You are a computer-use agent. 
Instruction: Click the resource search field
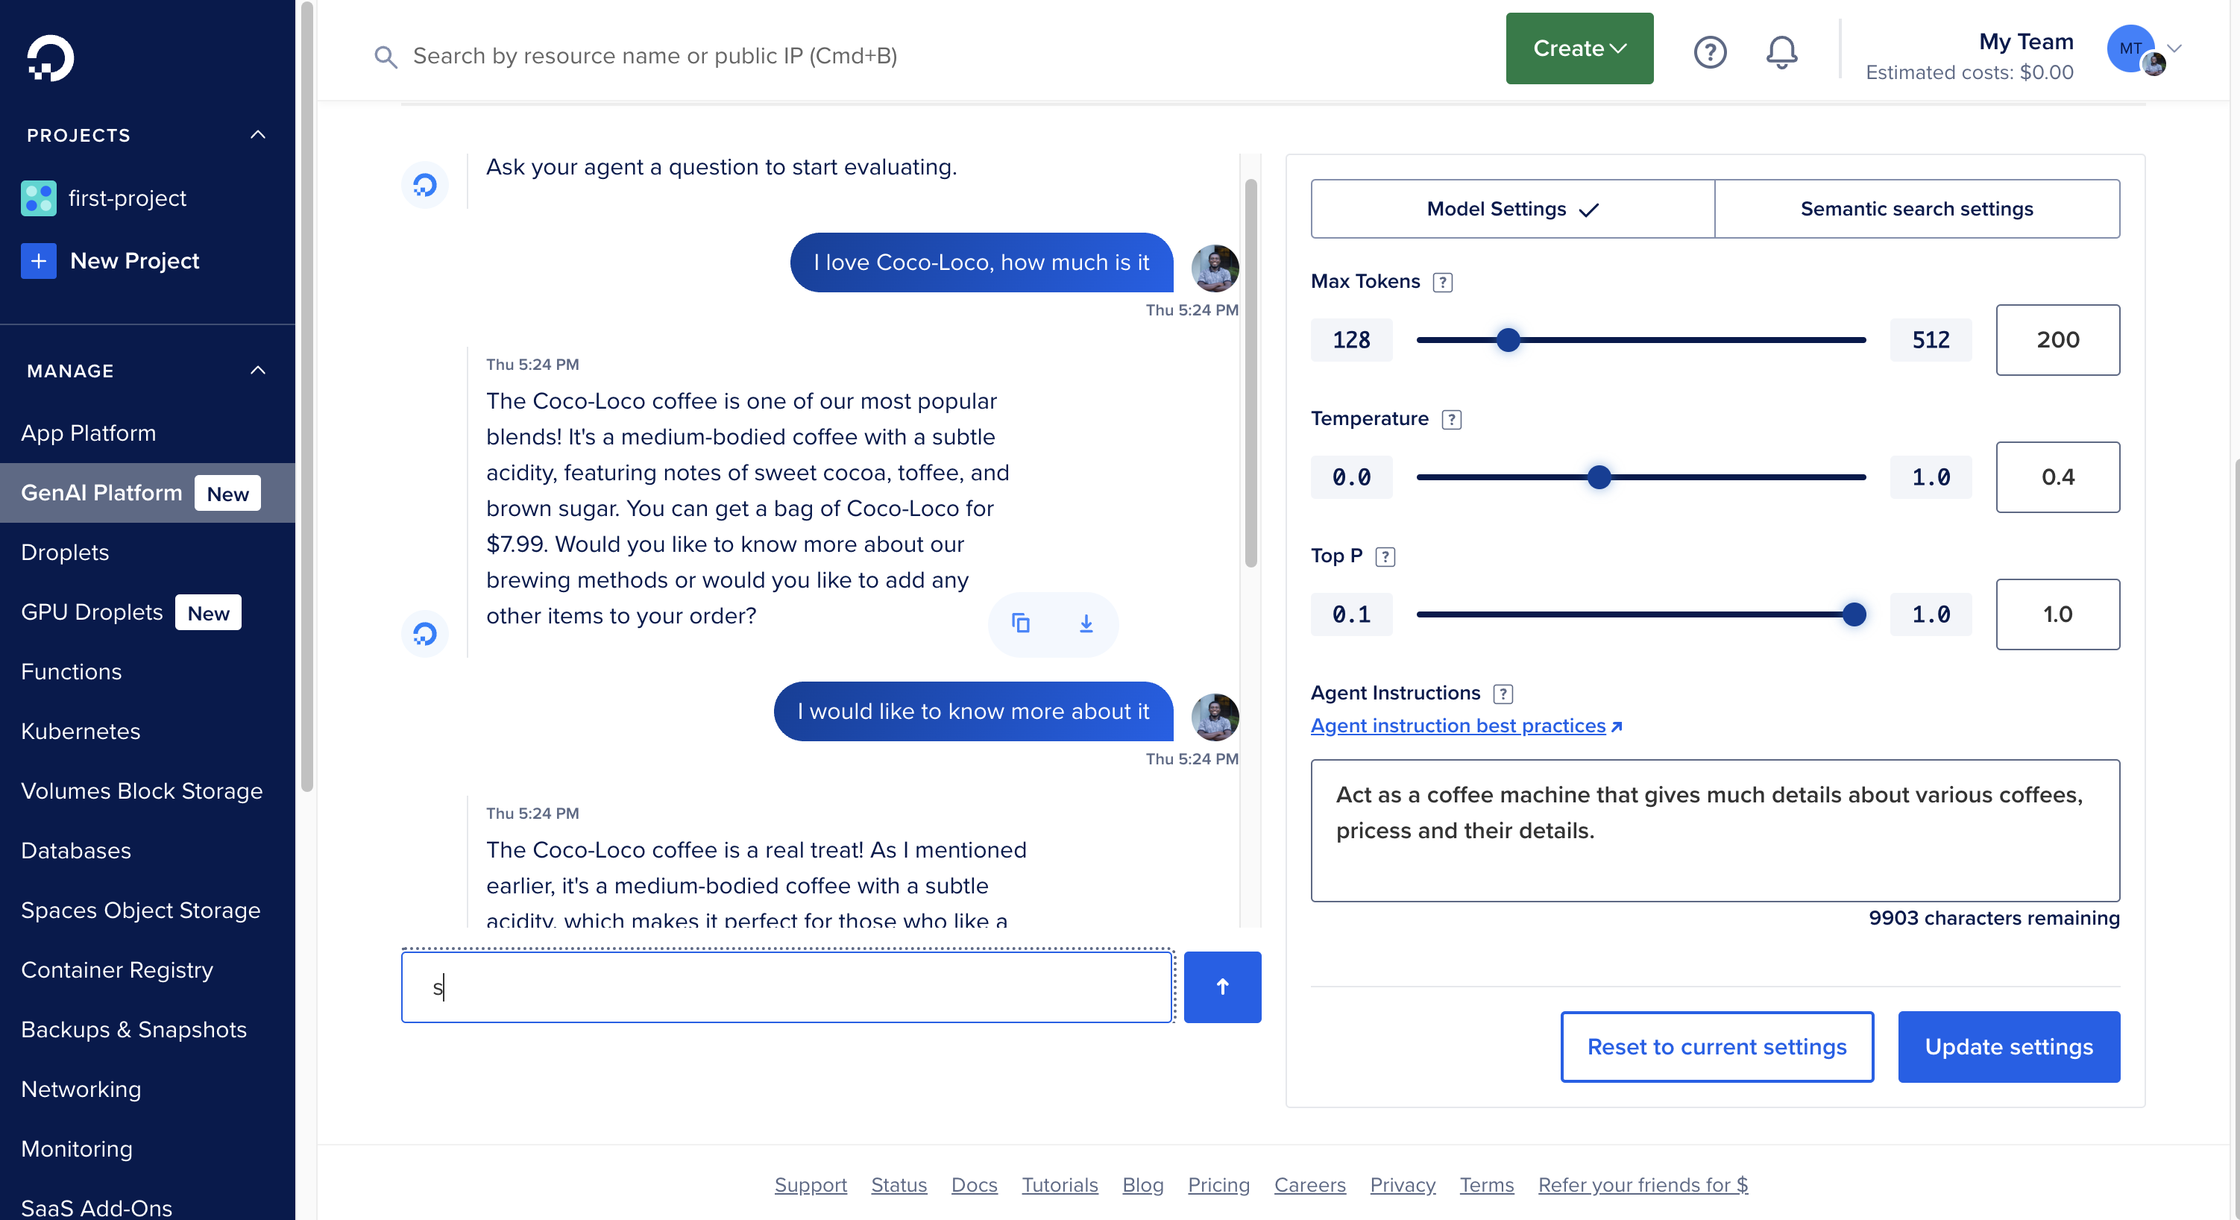pos(654,57)
